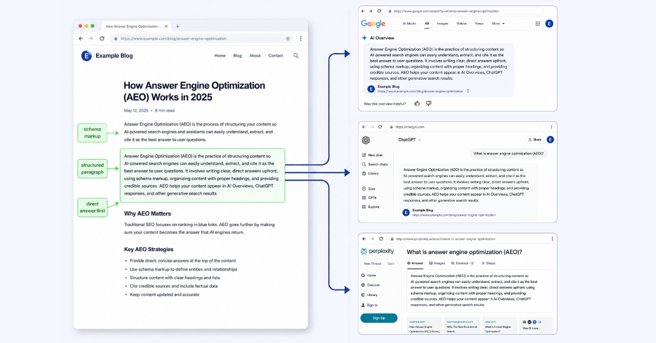Start a New Thread on Perplexity
Viewport: 656px width, 343px height.
tap(373, 264)
